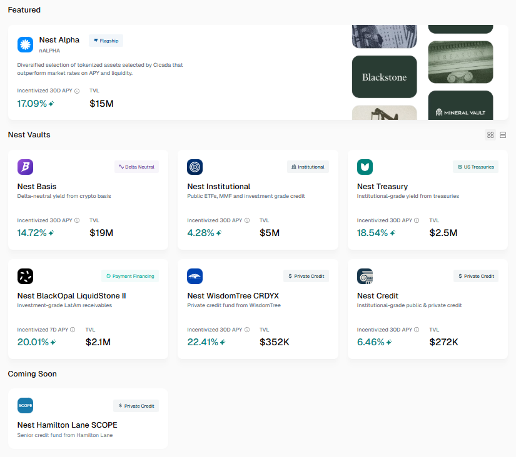Open the Nest Treasury vault title

pos(382,187)
